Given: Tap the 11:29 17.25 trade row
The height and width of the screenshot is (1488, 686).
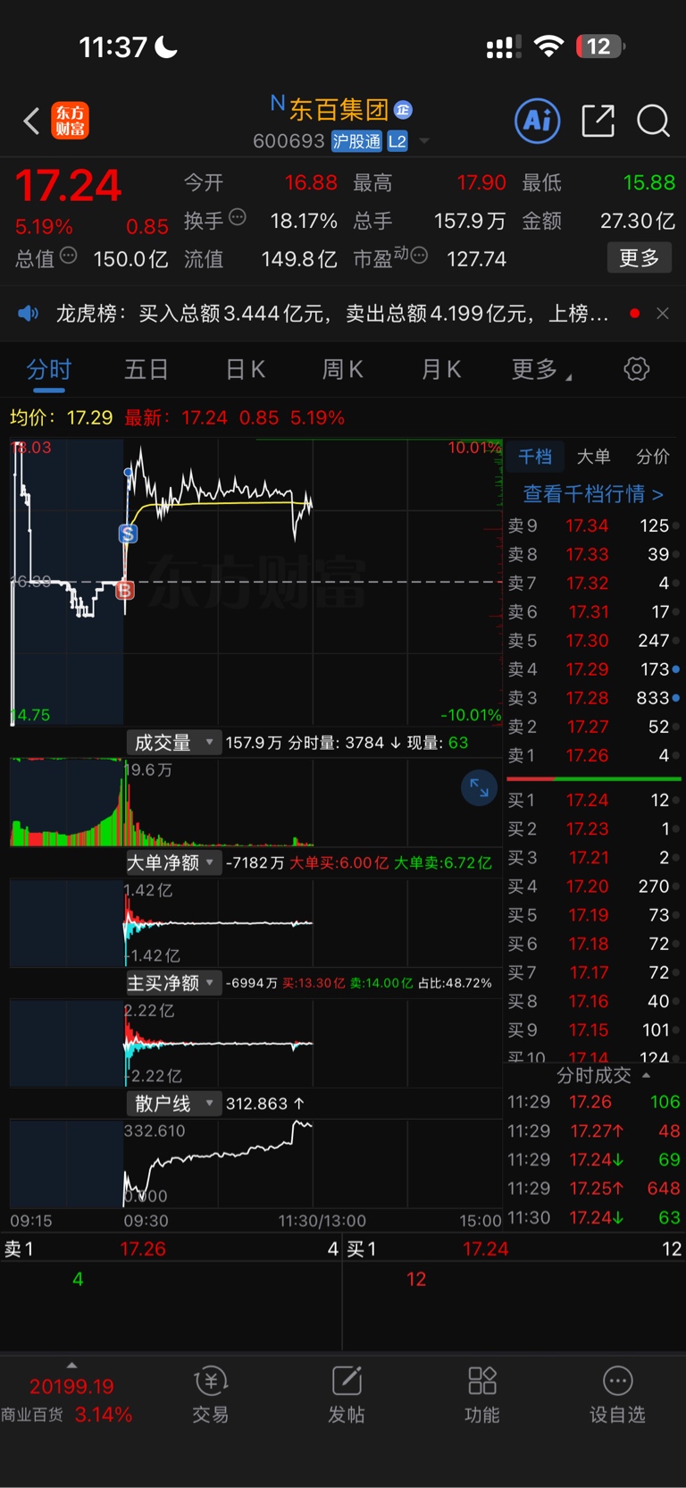Looking at the screenshot, I should tap(593, 1189).
